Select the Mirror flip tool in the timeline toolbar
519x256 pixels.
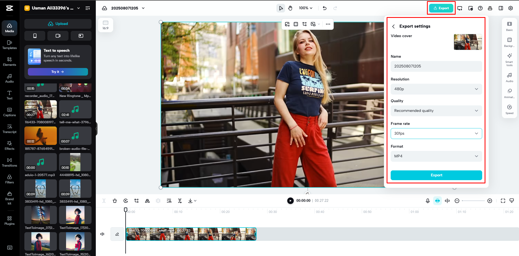147,201
